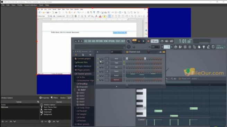Click Kick channel volume knob

click(x=103, y=59)
